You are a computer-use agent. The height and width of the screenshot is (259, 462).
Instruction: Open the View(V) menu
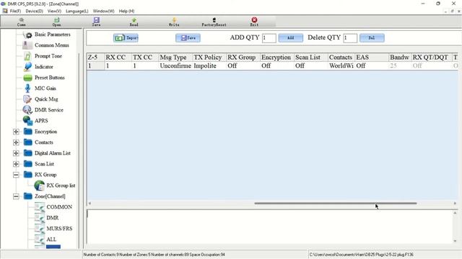click(54, 11)
